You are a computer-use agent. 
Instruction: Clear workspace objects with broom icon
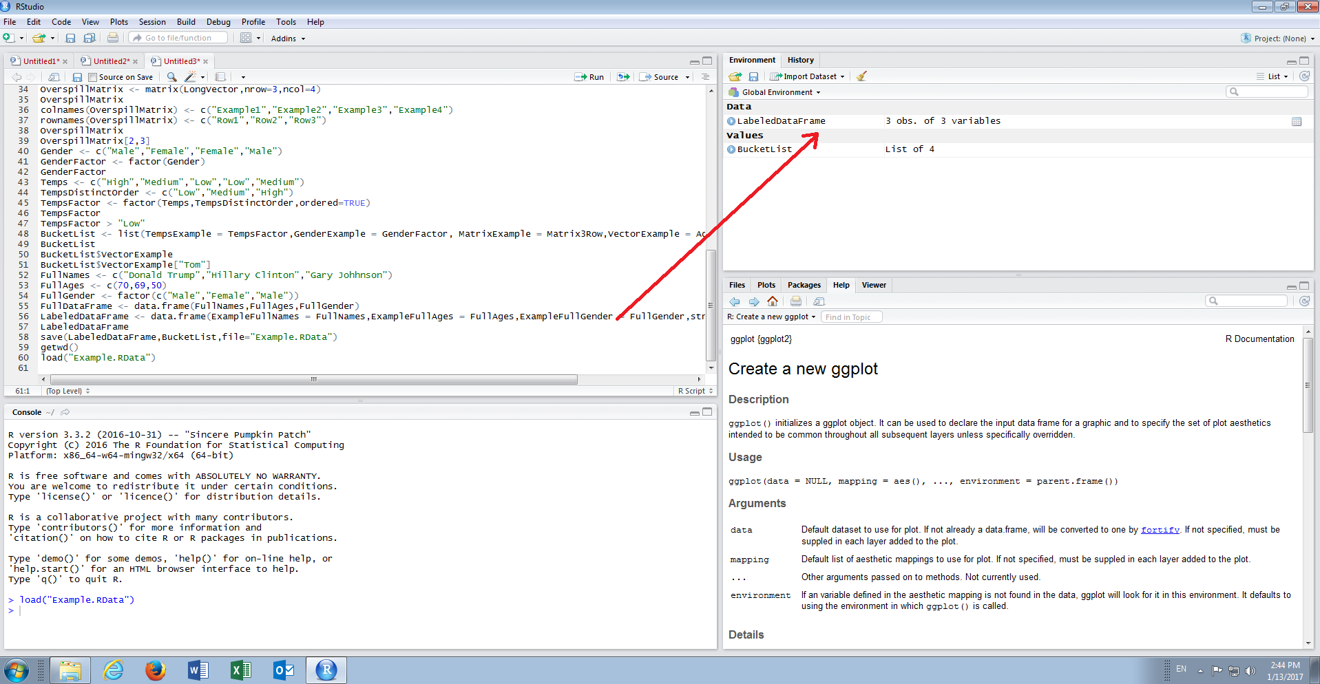861,76
